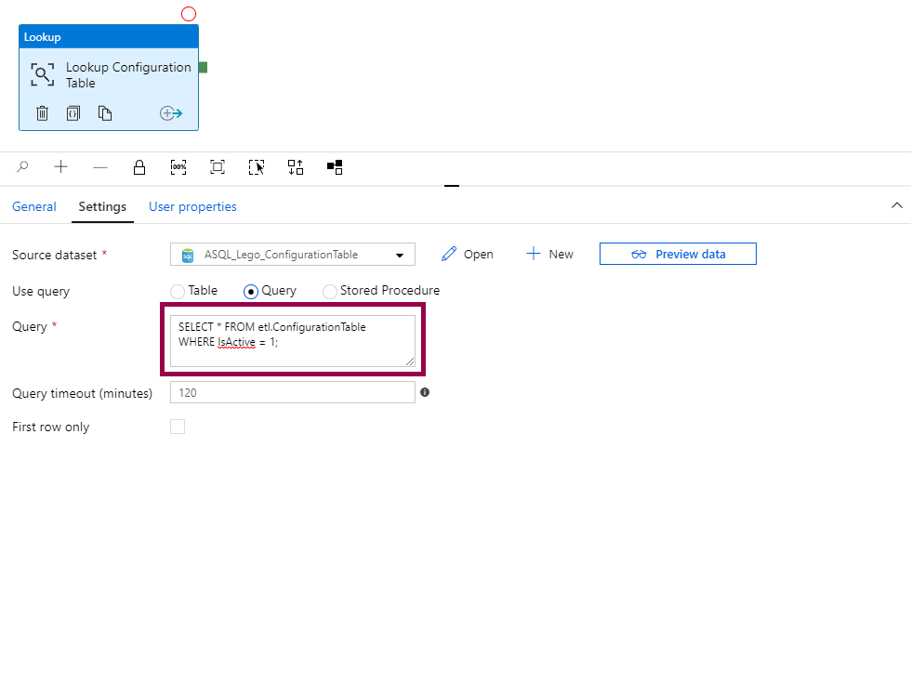Clone the Lookup activity using copy icon

(x=105, y=113)
